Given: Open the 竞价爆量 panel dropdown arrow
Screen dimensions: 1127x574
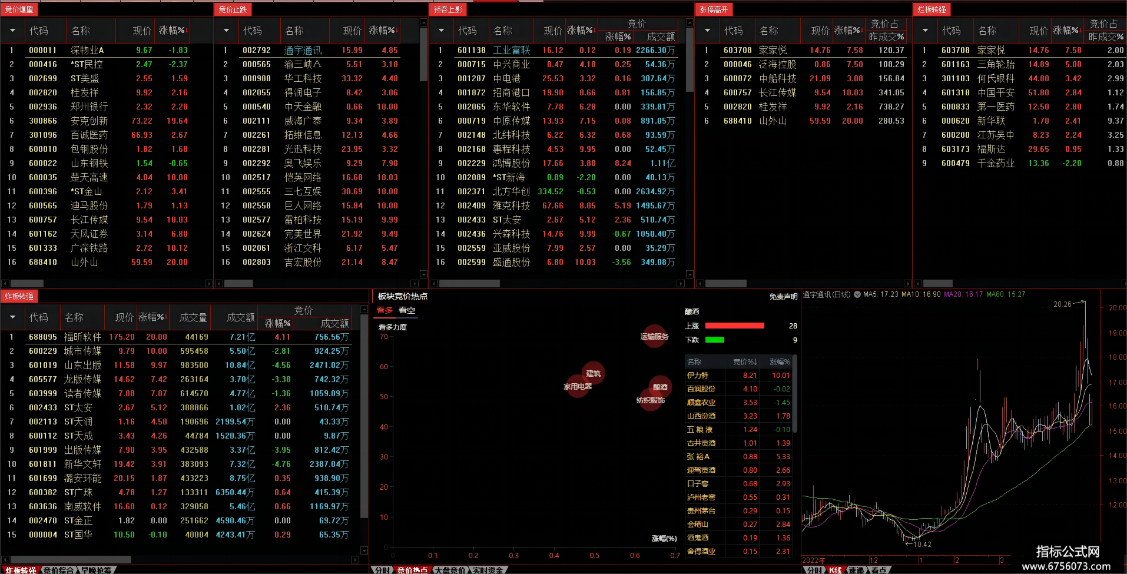Looking at the screenshot, I should pyautogui.click(x=12, y=31).
